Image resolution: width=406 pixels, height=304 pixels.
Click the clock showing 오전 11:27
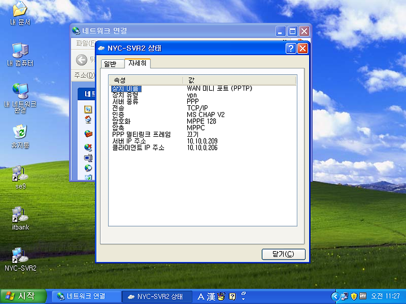click(x=386, y=296)
